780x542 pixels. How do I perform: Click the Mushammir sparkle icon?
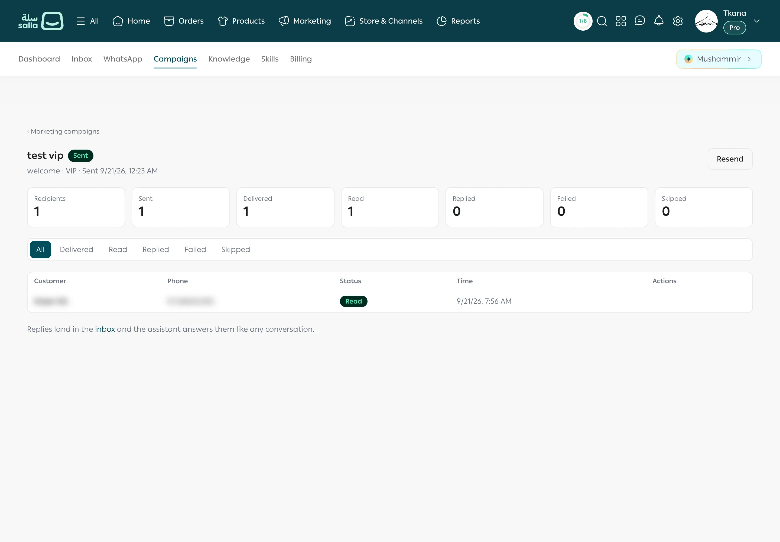click(688, 59)
